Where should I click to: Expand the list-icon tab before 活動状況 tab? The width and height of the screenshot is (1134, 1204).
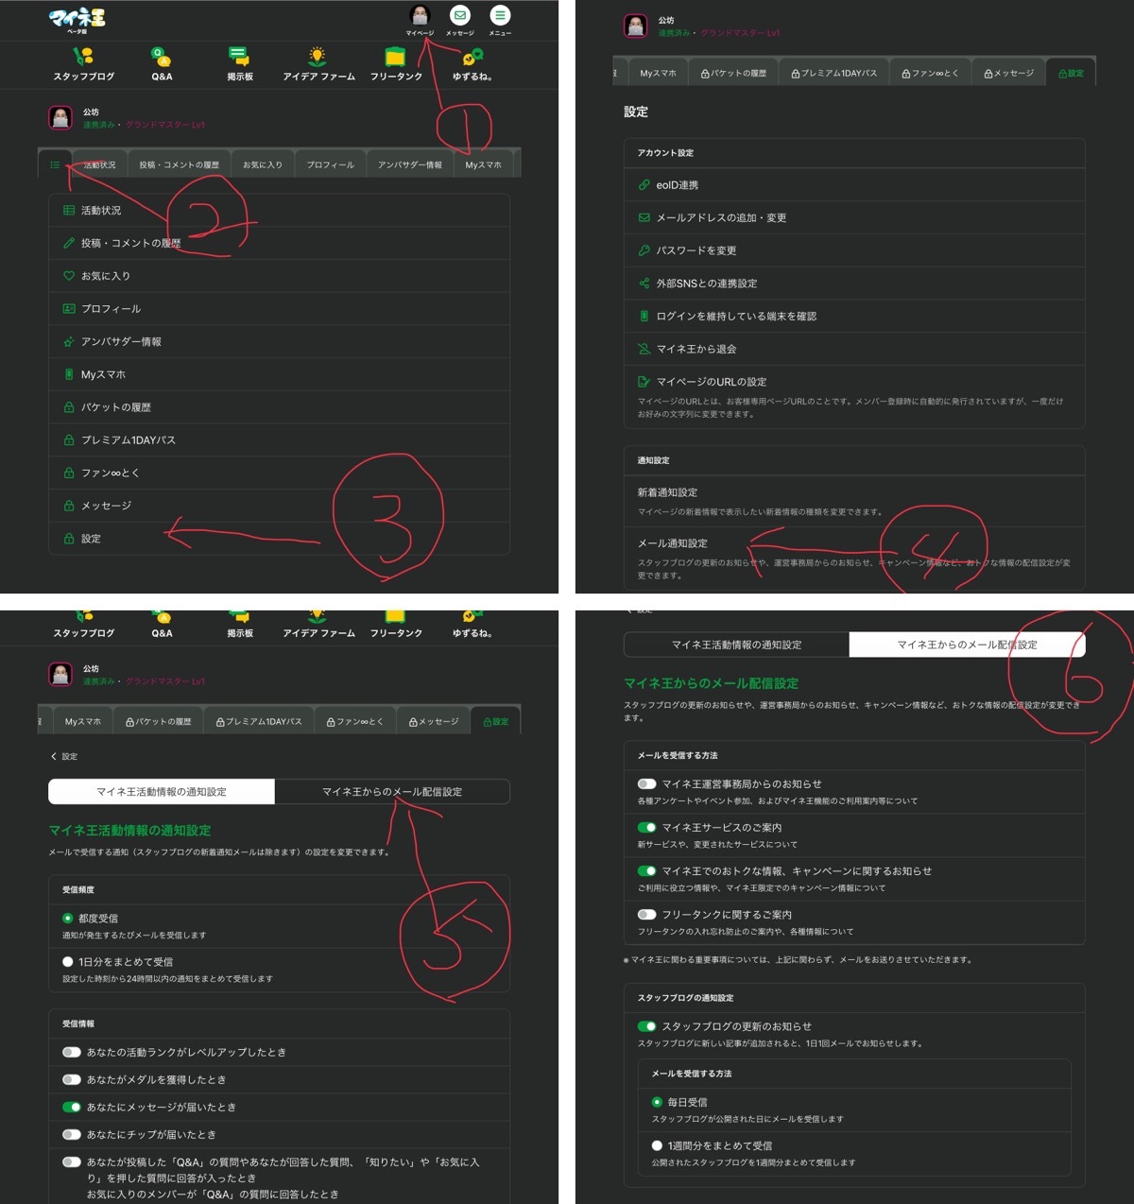tap(55, 164)
